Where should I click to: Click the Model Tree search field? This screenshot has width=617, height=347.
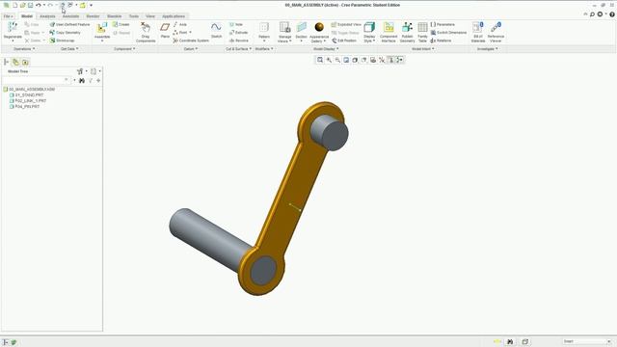pyautogui.click(x=36, y=80)
